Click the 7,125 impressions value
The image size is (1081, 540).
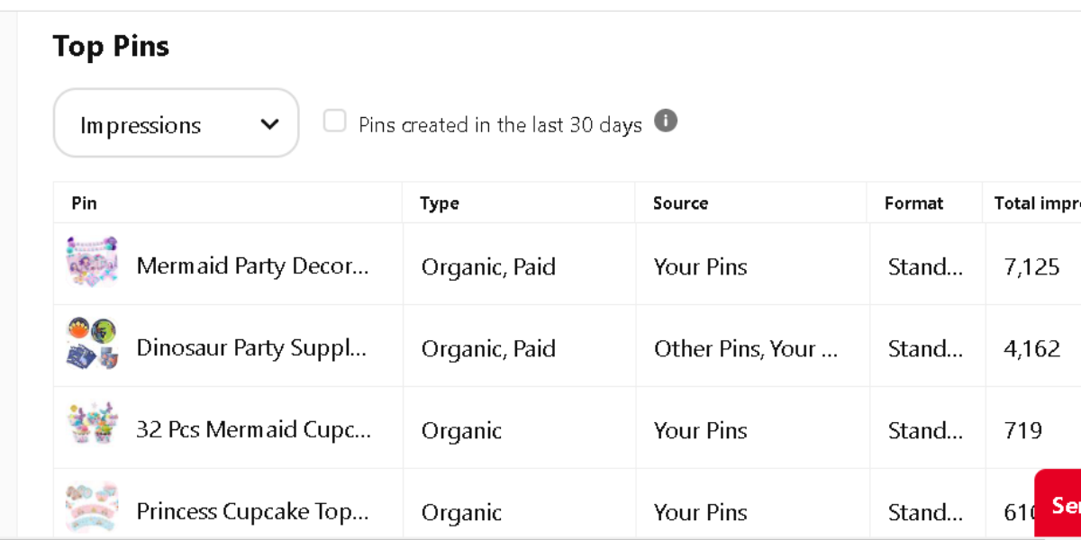[1031, 267]
